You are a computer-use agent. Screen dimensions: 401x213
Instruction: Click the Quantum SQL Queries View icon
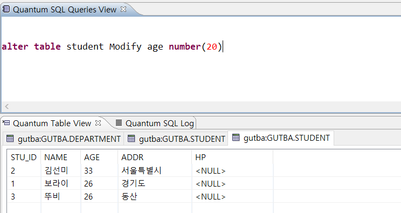[6, 9]
